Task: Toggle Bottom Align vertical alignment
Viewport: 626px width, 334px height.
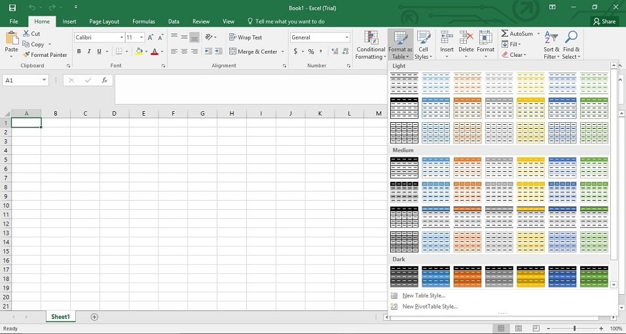Action: [x=194, y=37]
